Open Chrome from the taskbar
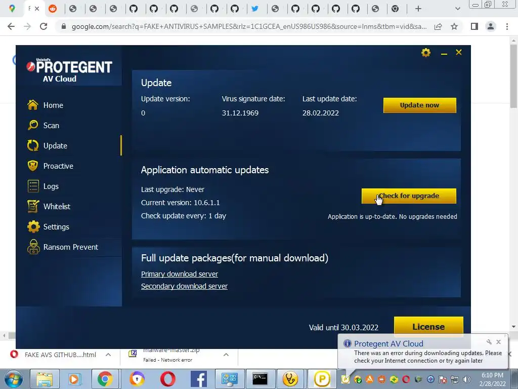This screenshot has height=389, width=518. pos(105,379)
